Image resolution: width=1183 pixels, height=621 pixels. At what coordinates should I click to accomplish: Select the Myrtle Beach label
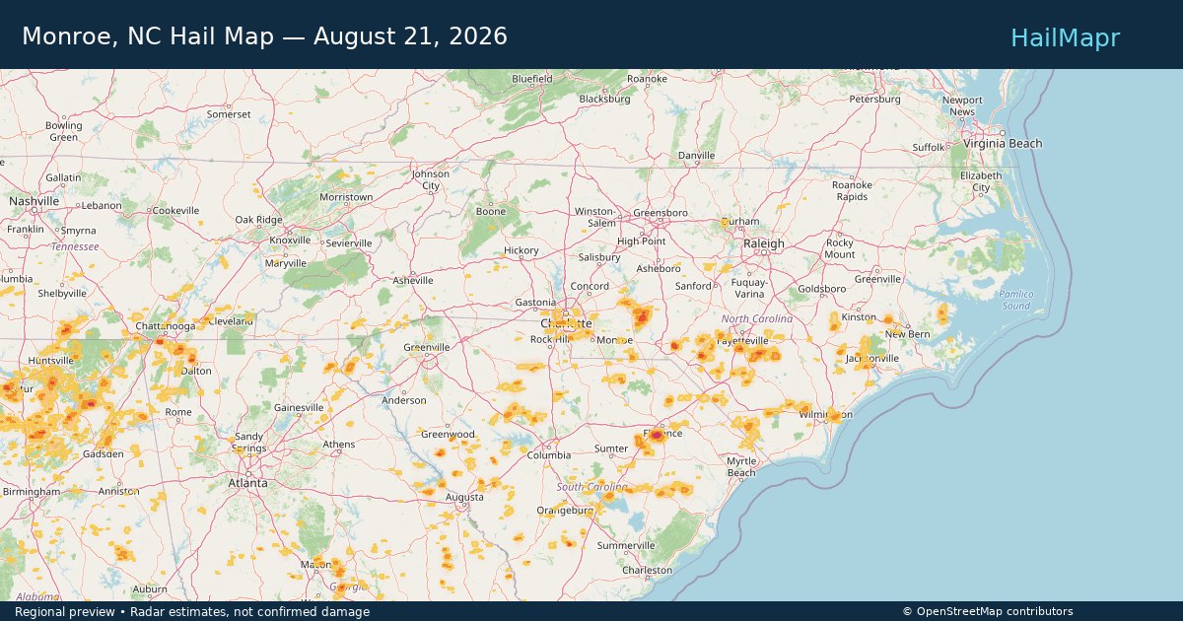[x=741, y=467]
